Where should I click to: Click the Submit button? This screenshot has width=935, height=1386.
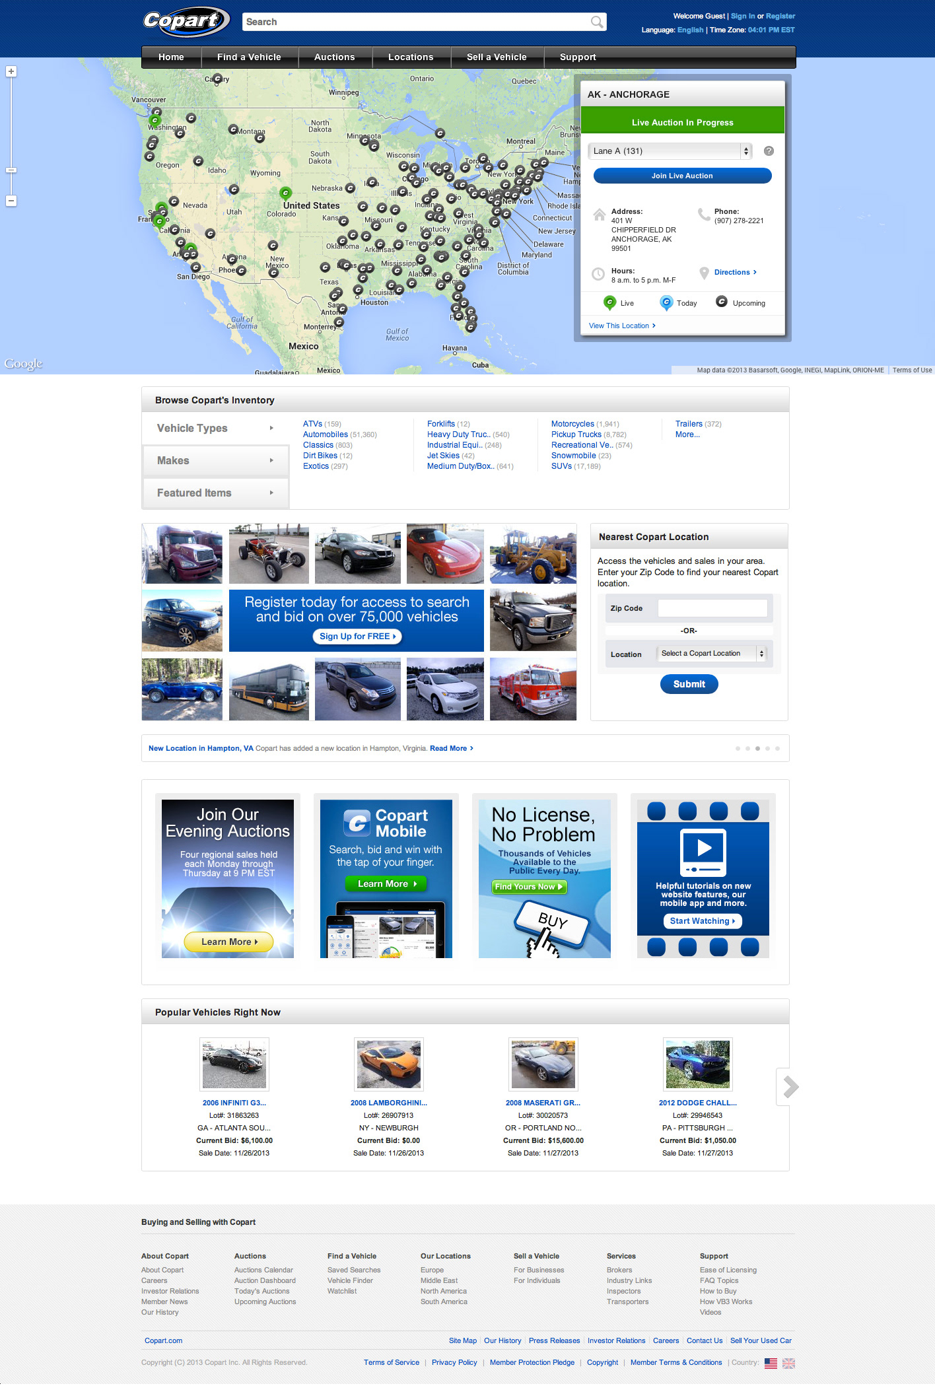tap(689, 685)
